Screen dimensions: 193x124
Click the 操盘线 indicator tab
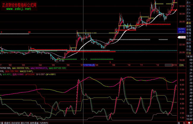(12, 122)
